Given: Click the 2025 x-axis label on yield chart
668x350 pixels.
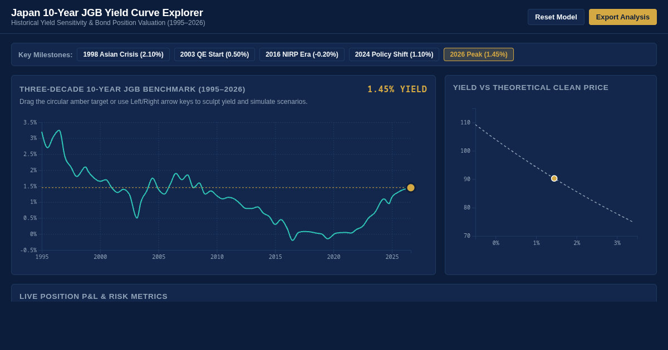Looking at the screenshot, I should pos(392,257).
